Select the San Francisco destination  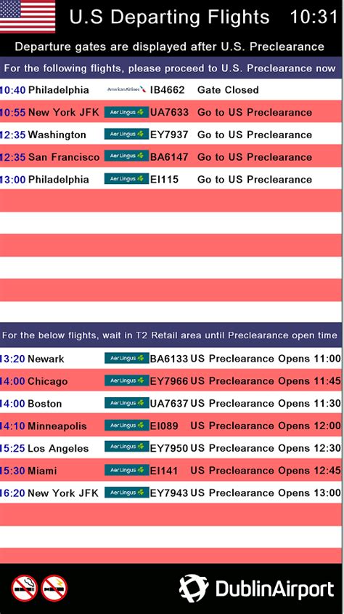pos(64,157)
